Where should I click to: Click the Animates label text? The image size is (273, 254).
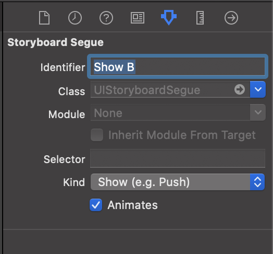pyautogui.click(x=133, y=205)
